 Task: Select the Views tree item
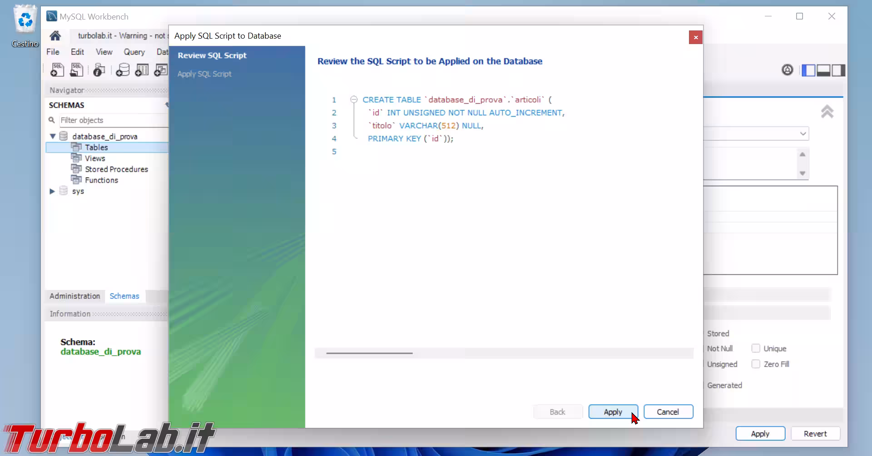[x=95, y=158]
